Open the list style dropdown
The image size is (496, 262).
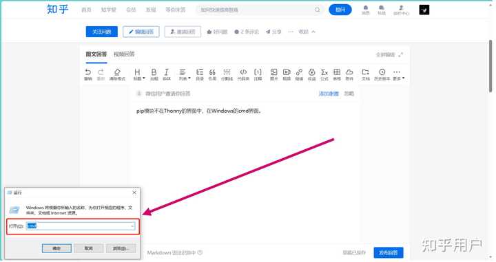[x=185, y=74]
